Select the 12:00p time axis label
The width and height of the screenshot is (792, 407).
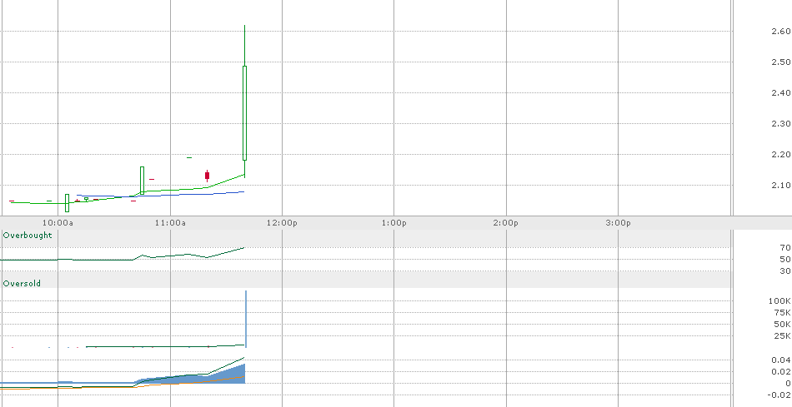coord(283,223)
